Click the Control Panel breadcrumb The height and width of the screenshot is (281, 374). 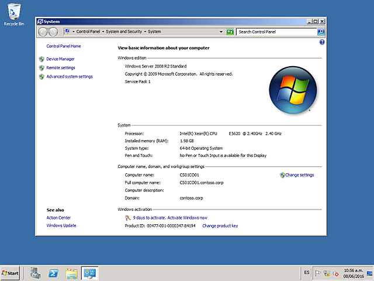point(88,32)
